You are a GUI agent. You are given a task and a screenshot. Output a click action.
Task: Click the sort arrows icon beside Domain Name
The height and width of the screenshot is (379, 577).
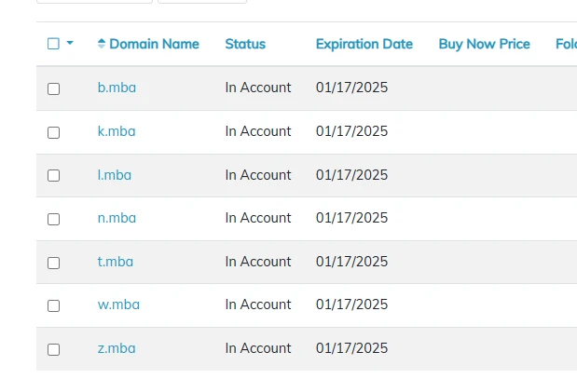[102, 44]
